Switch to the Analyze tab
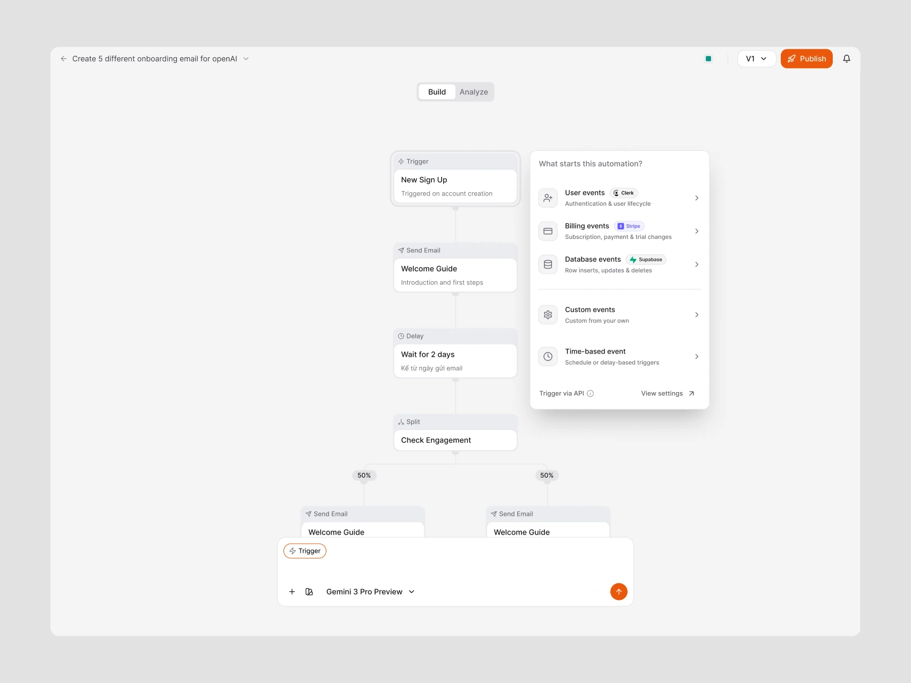The height and width of the screenshot is (683, 911). click(474, 92)
